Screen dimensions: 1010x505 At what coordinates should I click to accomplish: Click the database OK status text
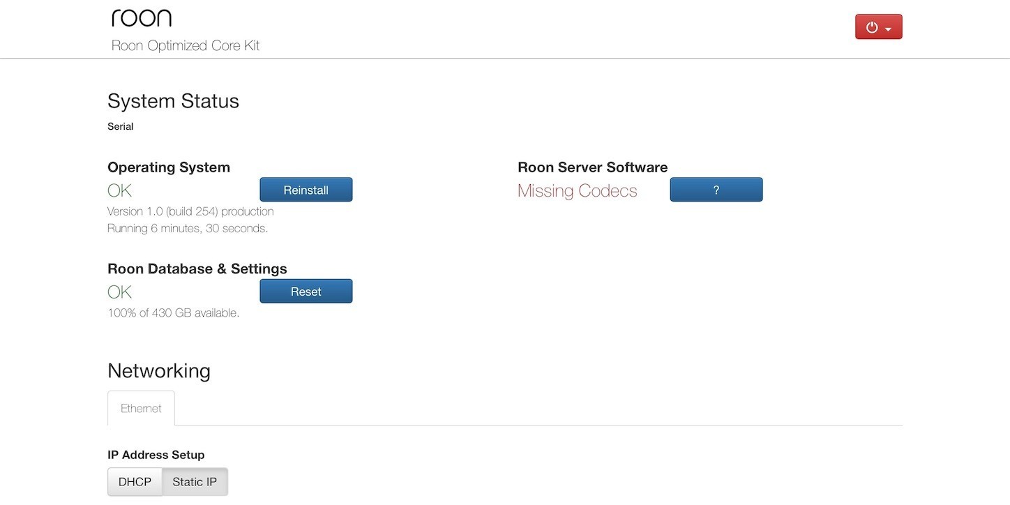119,292
